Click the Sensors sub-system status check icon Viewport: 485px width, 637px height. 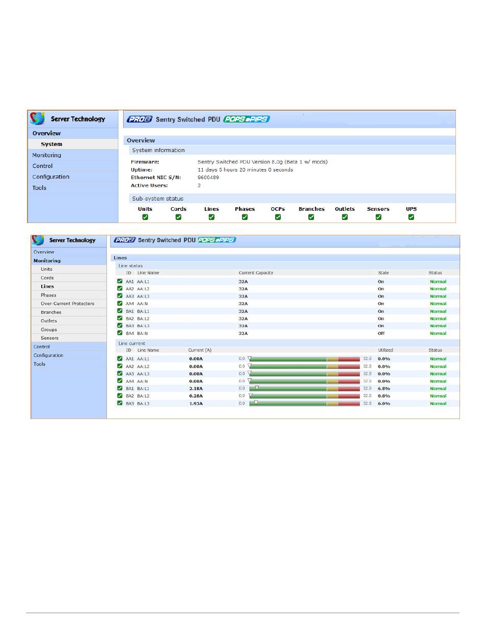pyautogui.click(x=378, y=217)
